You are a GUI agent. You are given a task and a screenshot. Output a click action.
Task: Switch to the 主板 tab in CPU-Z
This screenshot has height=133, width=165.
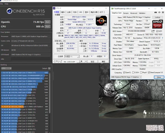[x=69, y=12]
